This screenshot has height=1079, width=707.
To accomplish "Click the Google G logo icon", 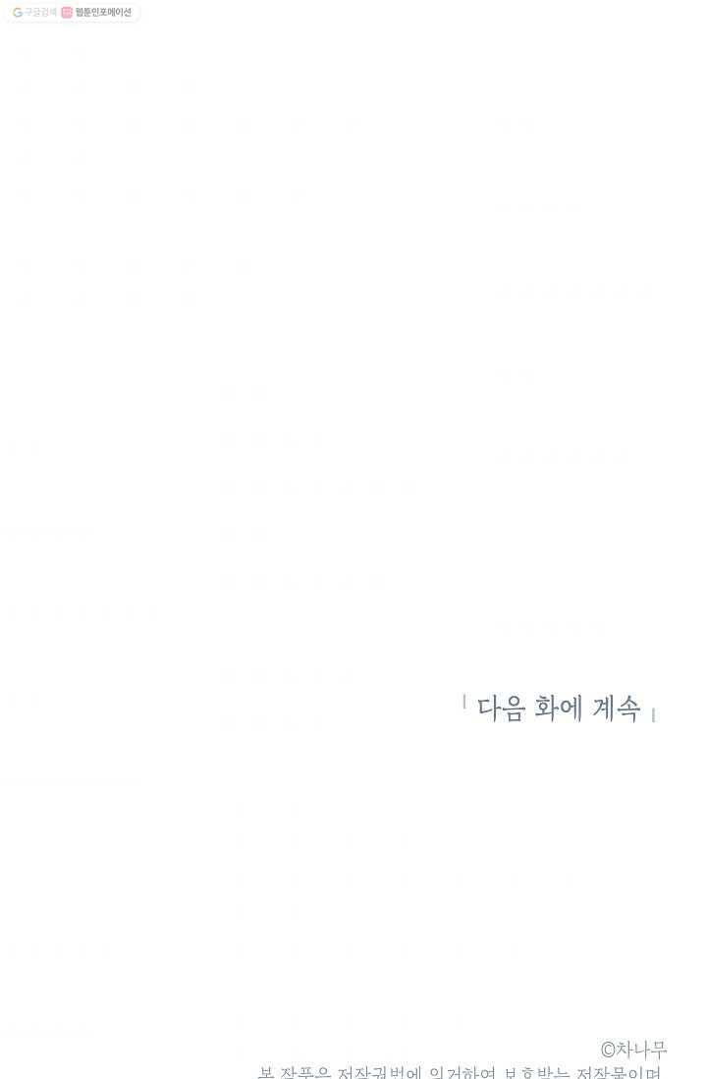I will coord(18,13).
